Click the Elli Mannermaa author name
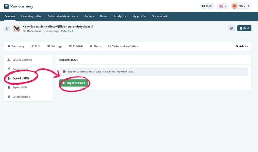 point(32,31)
